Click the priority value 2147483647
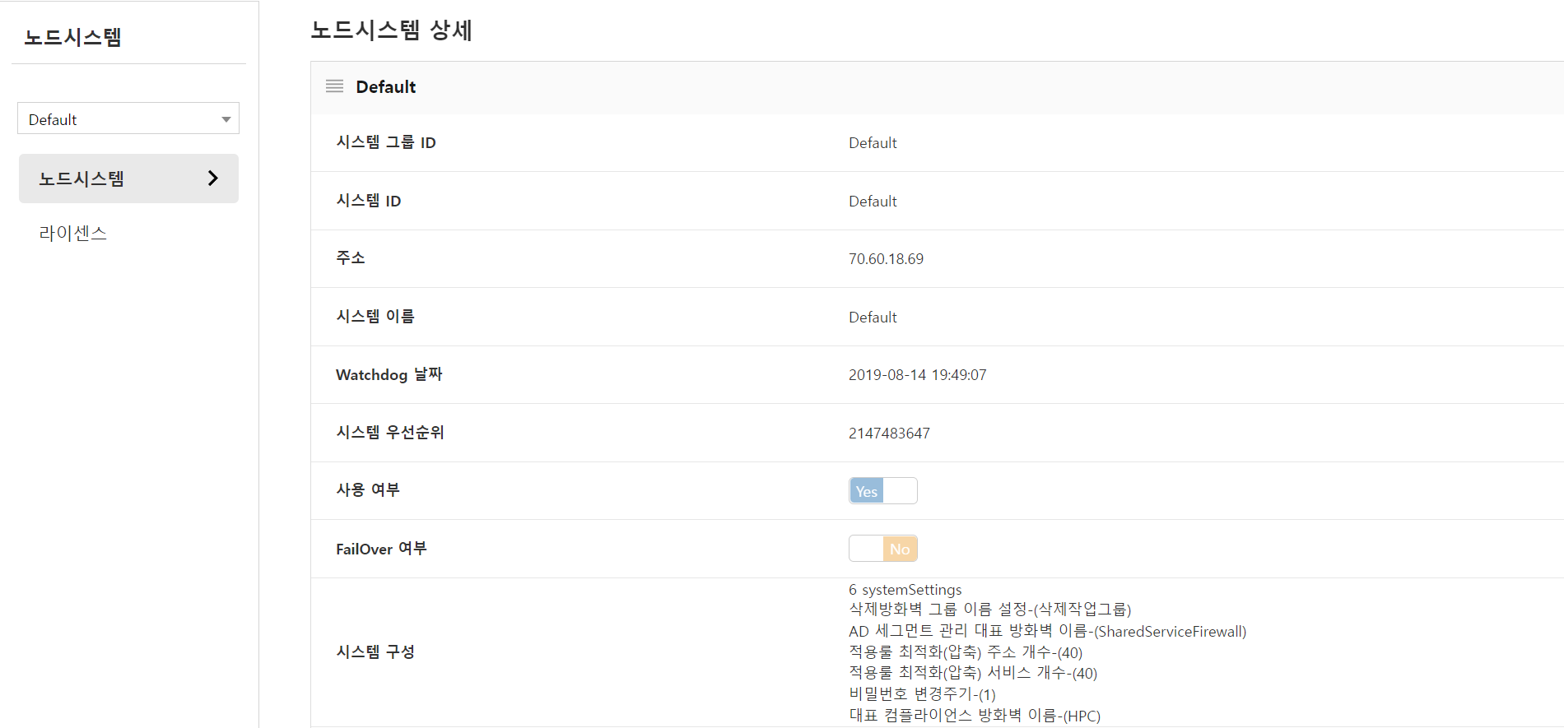1564x728 pixels. [x=889, y=434]
